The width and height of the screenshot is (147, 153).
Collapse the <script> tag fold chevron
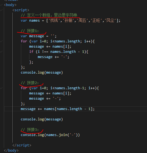(1, 10)
